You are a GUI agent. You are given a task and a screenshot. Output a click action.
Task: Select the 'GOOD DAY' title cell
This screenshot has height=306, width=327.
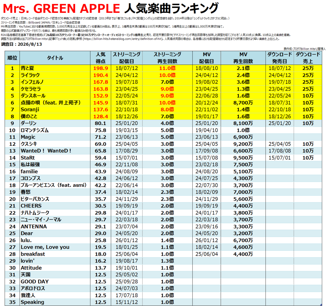click(55, 281)
